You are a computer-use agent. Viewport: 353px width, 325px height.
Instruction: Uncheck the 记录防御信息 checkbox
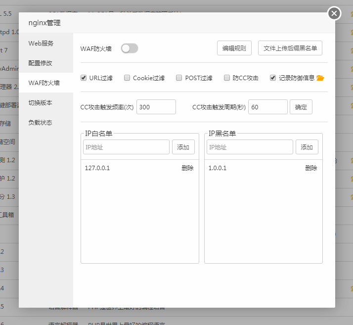(273, 78)
